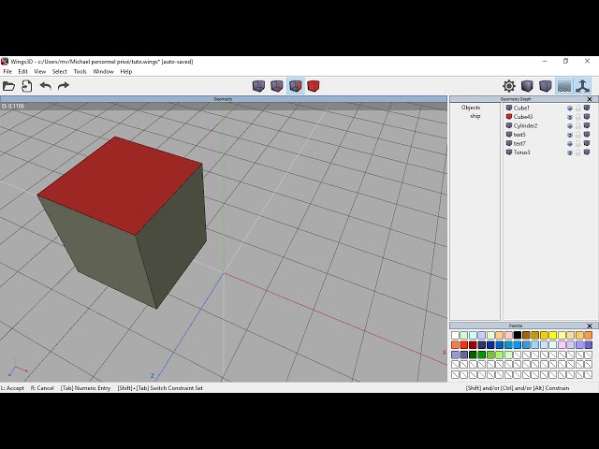Hide text5 using its eye icon

[x=570, y=135]
